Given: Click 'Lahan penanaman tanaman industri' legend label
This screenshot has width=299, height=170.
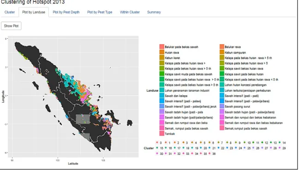Looking at the screenshot, I should pyautogui.click(x=187, y=90).
